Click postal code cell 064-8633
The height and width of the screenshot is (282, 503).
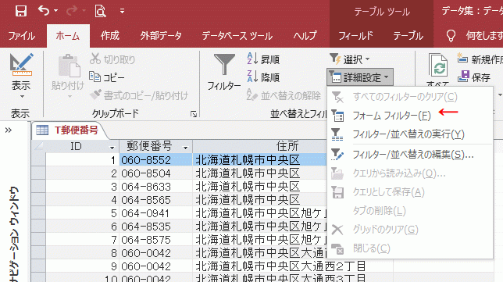156,187
